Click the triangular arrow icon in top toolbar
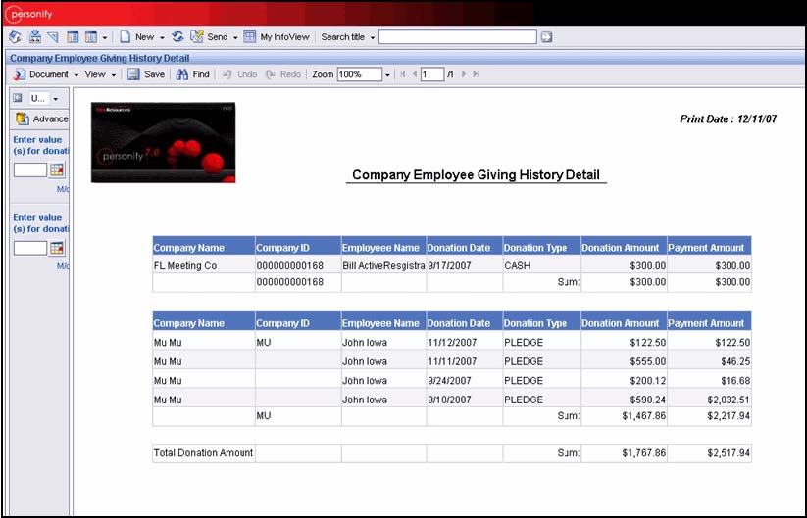Viewport: 807px width, 518px height. tap(53, 37)
